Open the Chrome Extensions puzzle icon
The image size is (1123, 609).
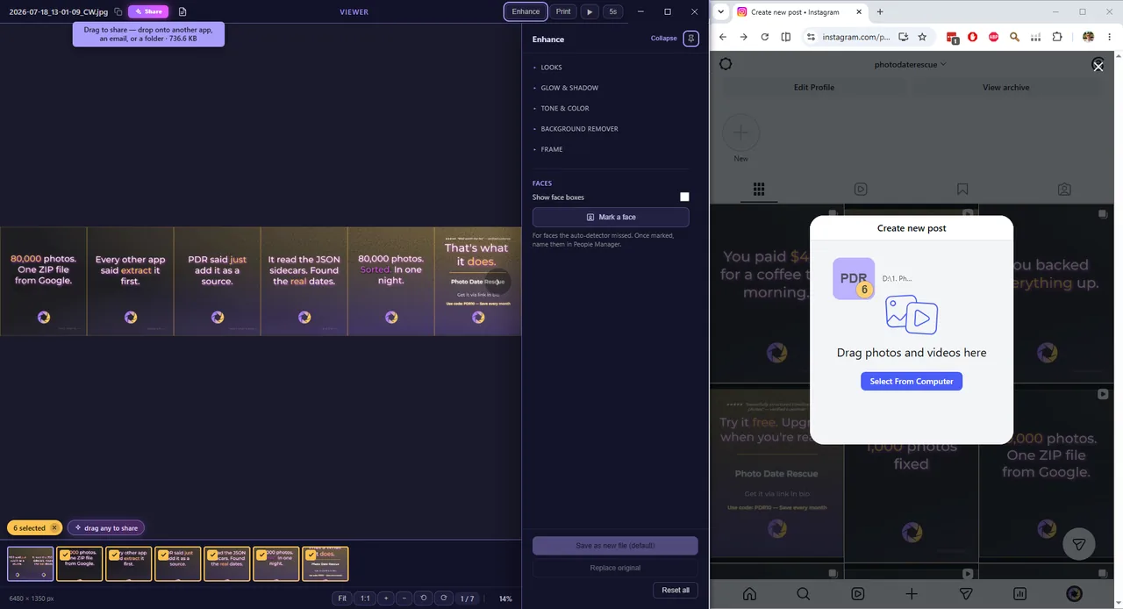tap(1057, 37)
